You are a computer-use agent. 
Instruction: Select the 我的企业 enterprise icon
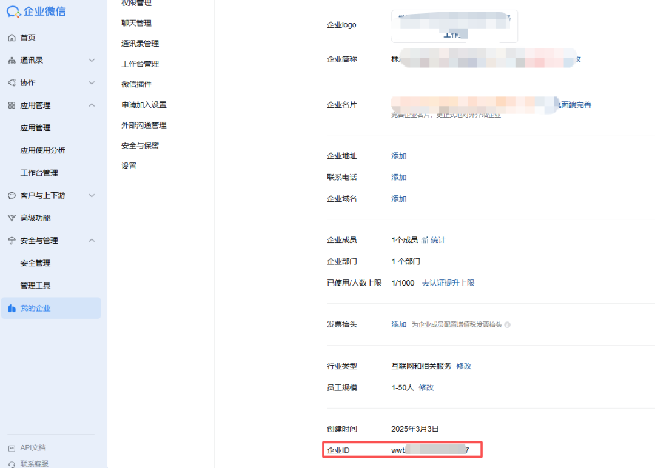[11, 308]
